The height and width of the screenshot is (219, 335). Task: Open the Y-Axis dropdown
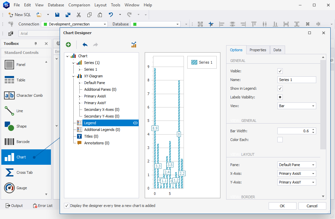296,182
